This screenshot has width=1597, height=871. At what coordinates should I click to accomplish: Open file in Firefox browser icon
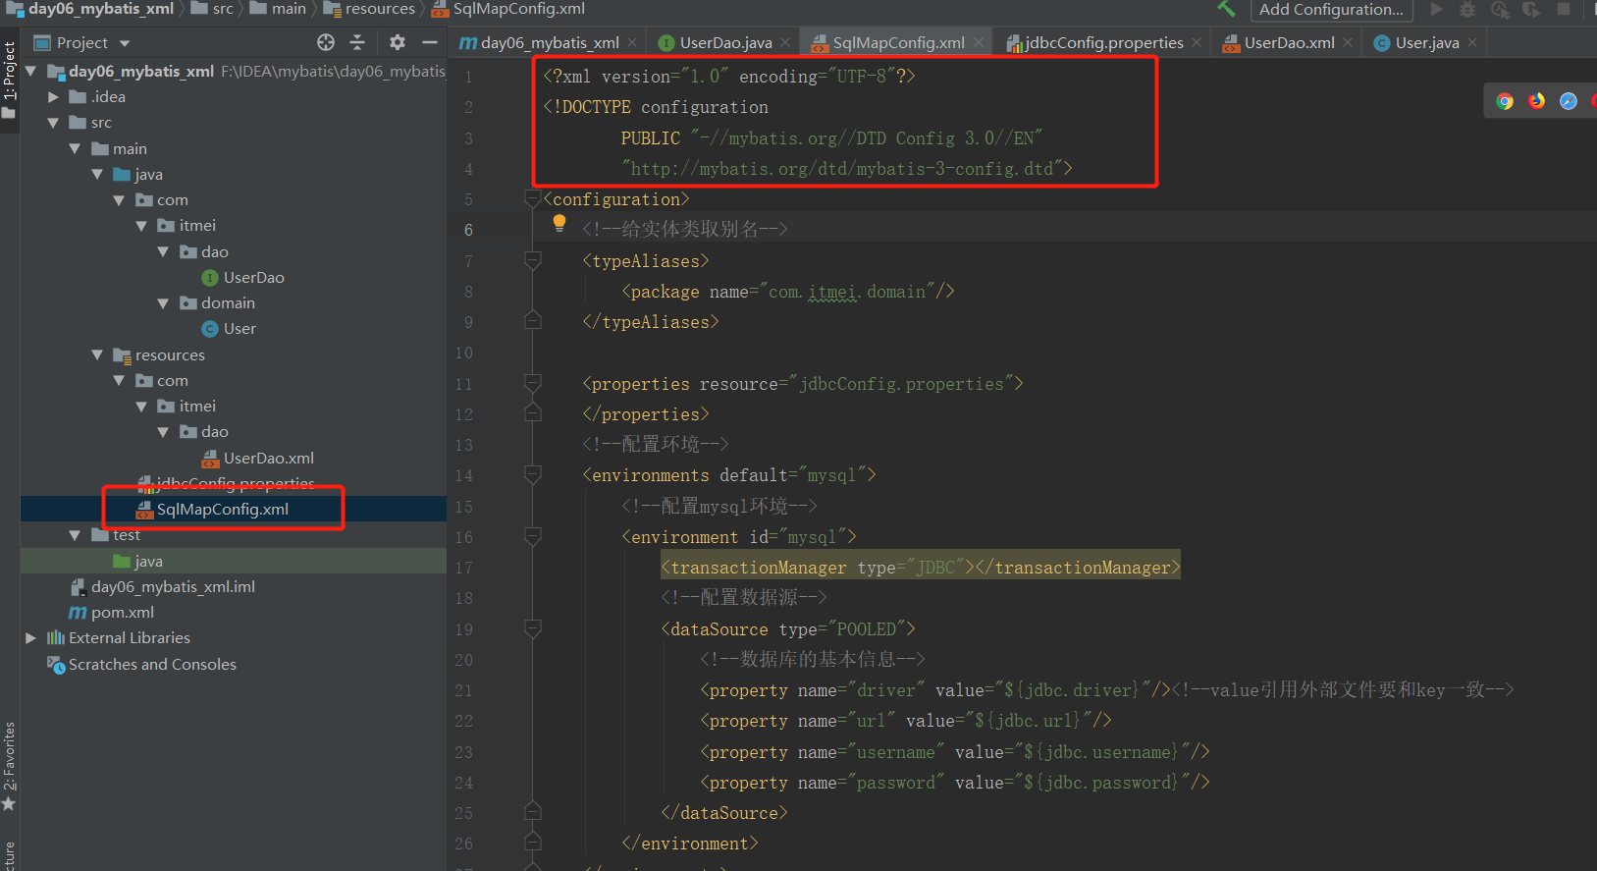click(1537, 101)
